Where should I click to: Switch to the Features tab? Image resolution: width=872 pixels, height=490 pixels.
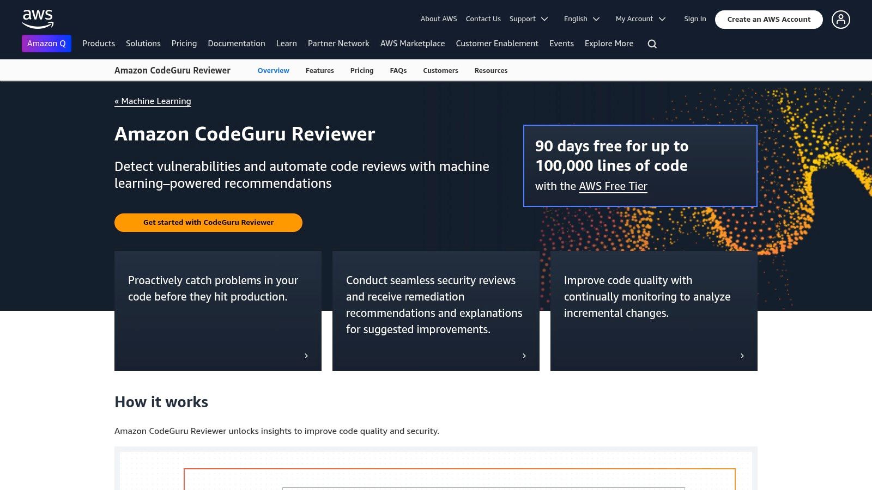click(320, 71)
